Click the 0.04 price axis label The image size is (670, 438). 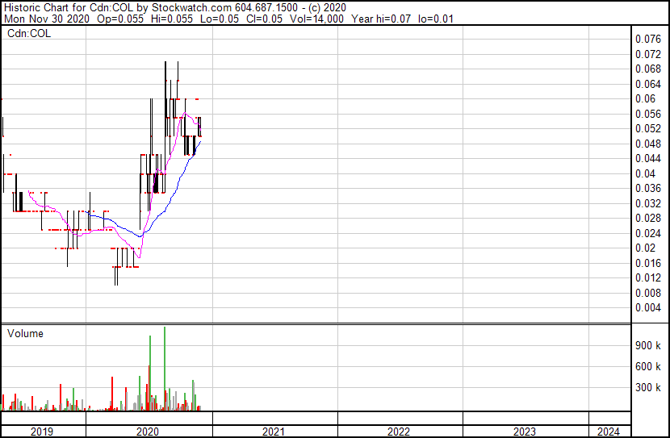tap(646, 173)
